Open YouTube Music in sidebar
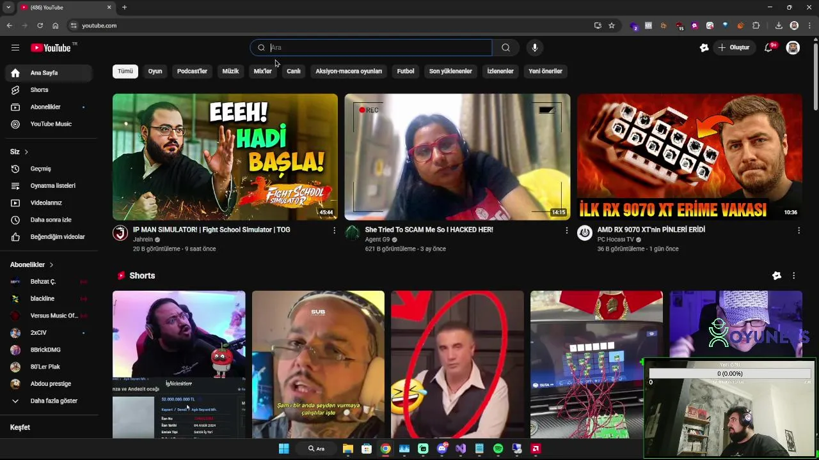This screenshot has width=819, height=460. point(48,124)
